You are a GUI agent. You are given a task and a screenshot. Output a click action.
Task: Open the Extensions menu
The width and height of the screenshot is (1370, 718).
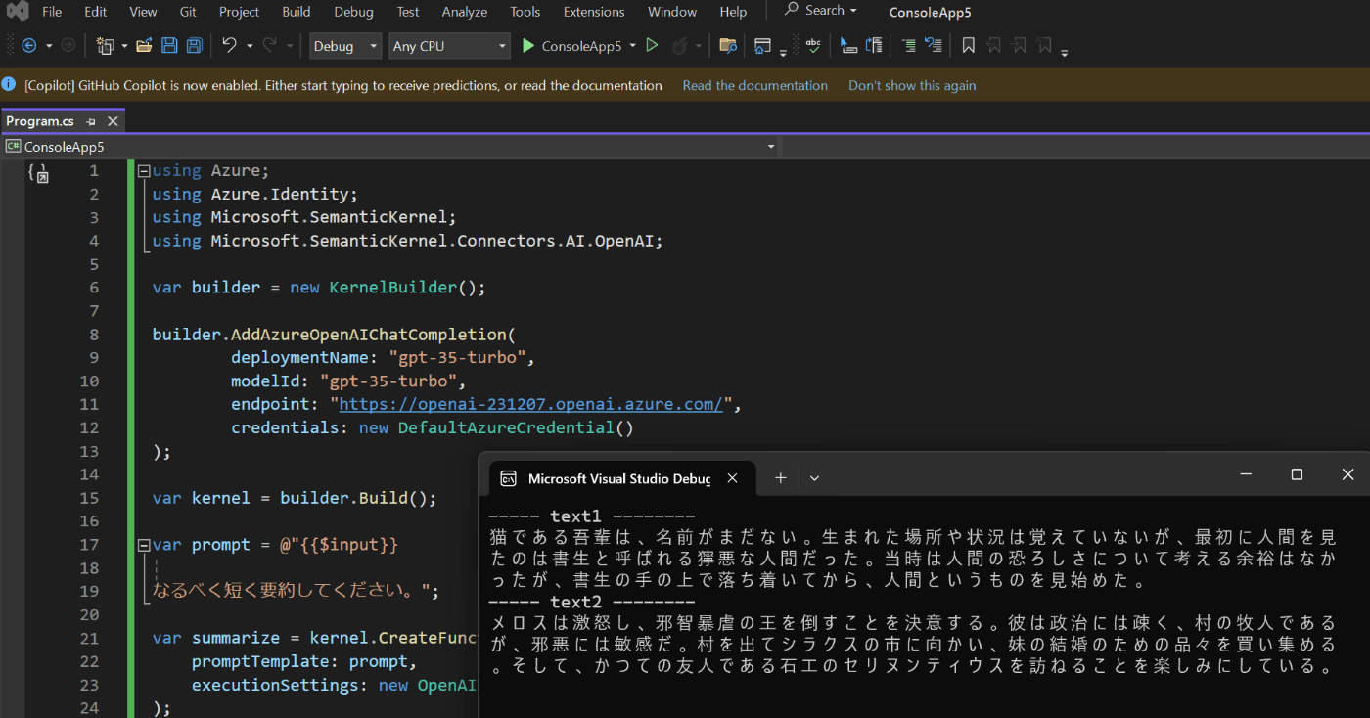(594, 12)
